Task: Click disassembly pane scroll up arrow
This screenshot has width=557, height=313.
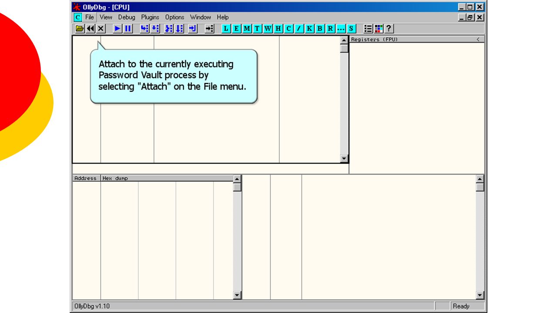Action: tap(344, 40)
